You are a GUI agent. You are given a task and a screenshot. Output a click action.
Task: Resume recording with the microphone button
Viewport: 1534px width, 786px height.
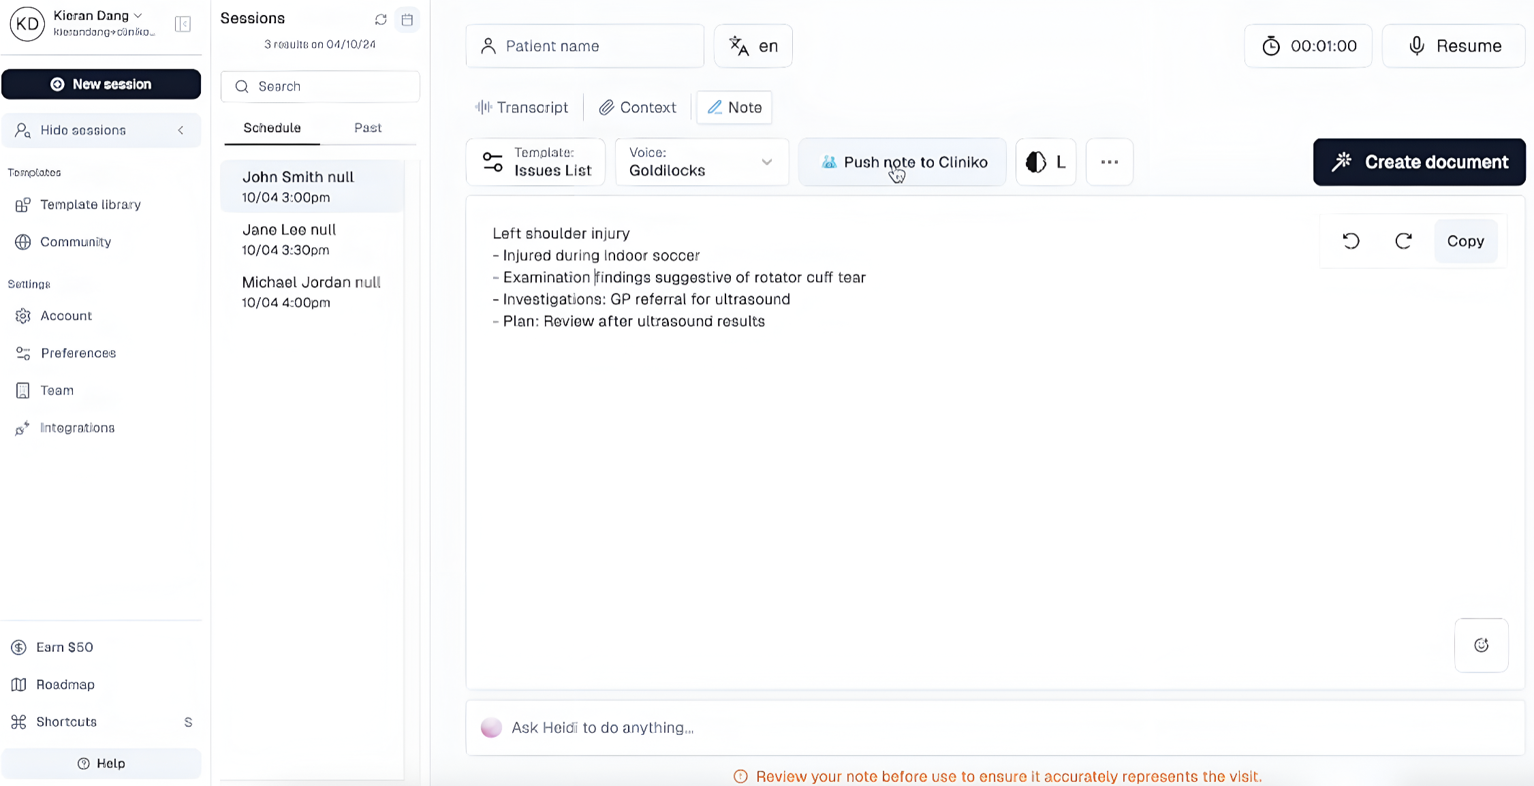pos(1454,46)
